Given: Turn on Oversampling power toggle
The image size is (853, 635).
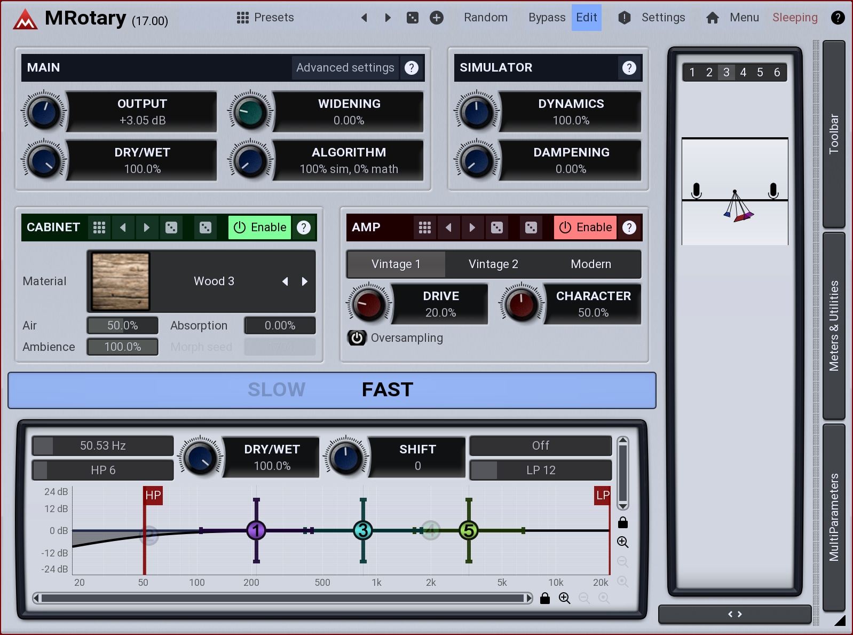Looking at the screenshot, I should coord(357,338).
